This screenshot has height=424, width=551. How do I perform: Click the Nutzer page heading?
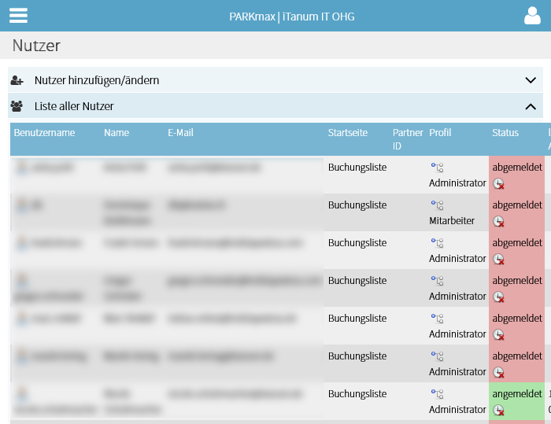36,46
